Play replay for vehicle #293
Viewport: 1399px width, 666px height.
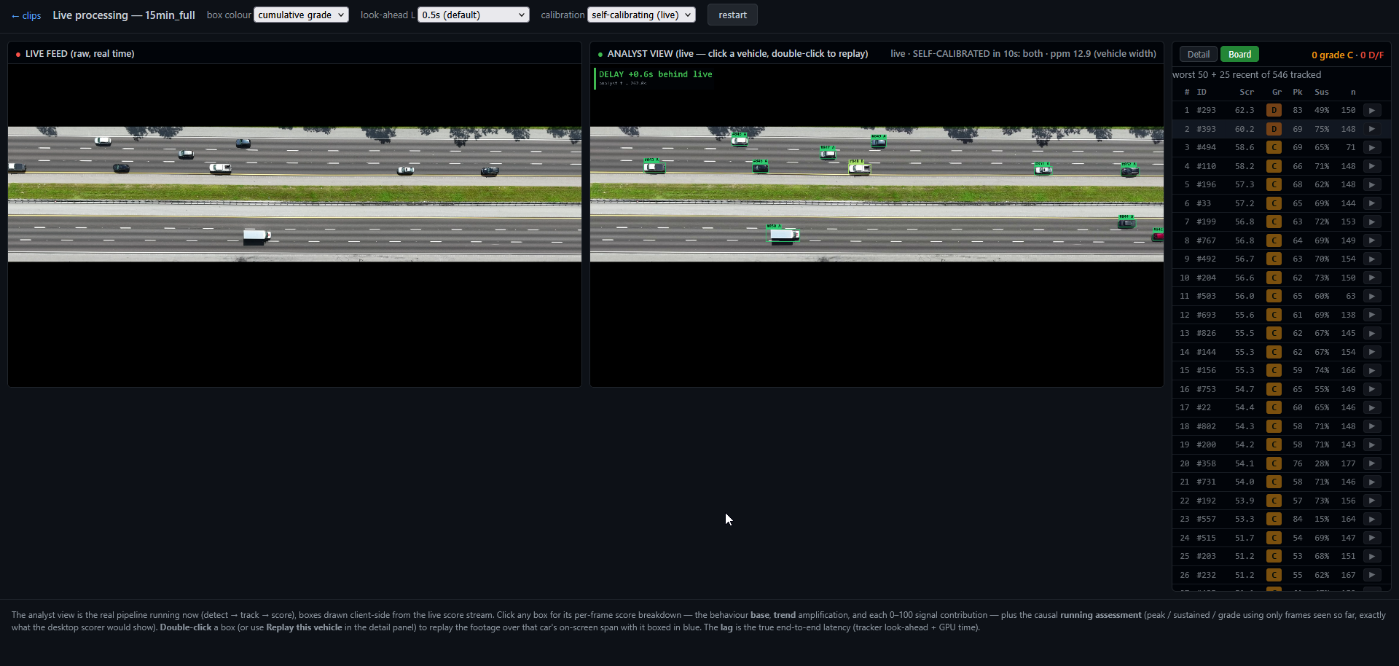[x=1372, y=110]
